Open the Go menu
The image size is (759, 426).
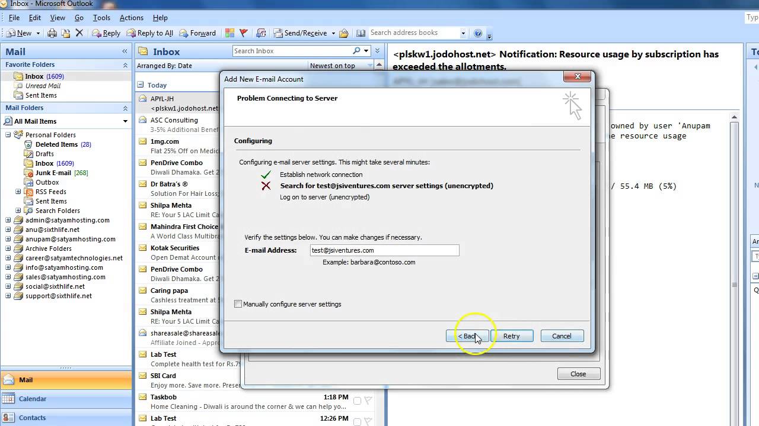pos(79,18)
